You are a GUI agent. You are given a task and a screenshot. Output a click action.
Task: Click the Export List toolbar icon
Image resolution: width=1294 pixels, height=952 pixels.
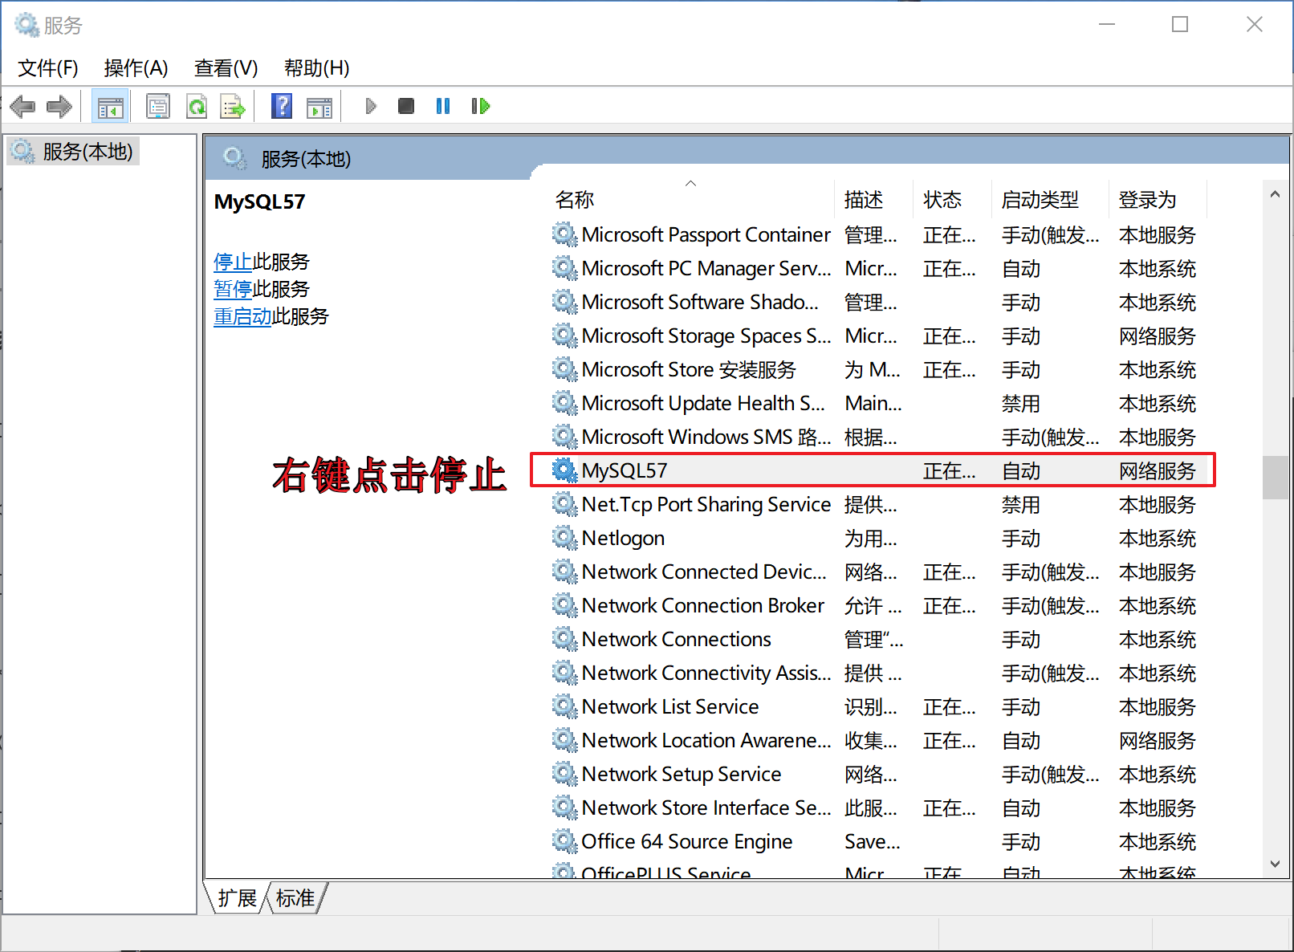(233, 106)
